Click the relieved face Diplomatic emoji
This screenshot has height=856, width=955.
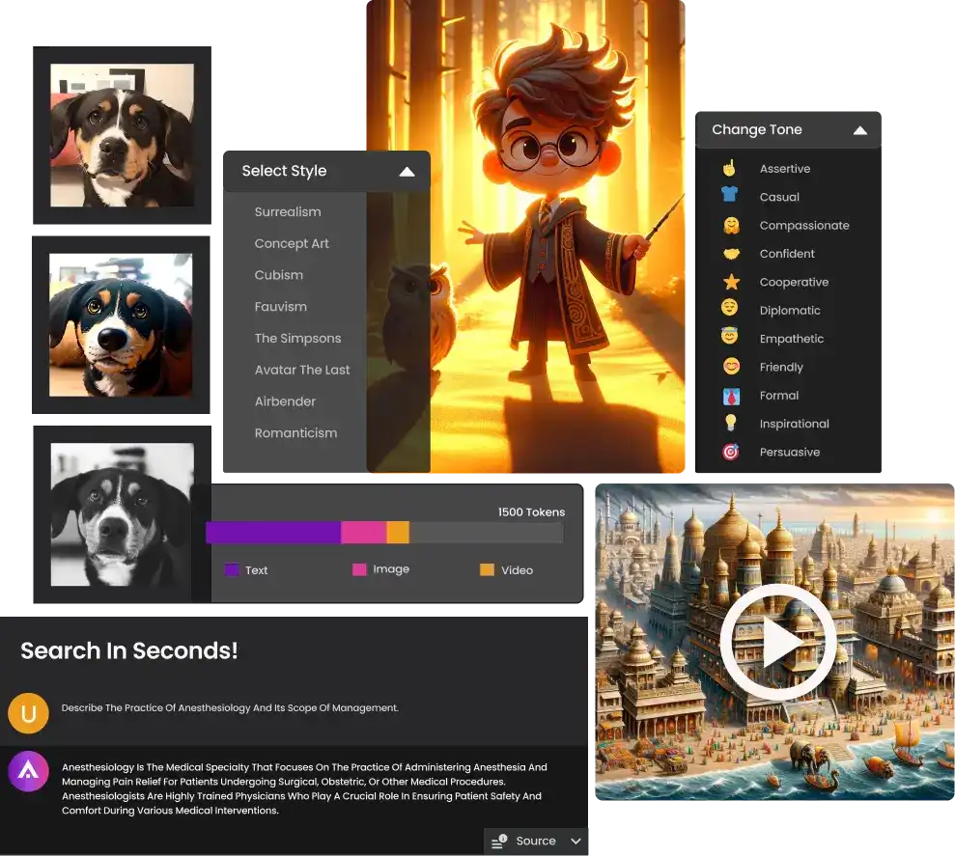pyautogui.click(x=730, y=308)
